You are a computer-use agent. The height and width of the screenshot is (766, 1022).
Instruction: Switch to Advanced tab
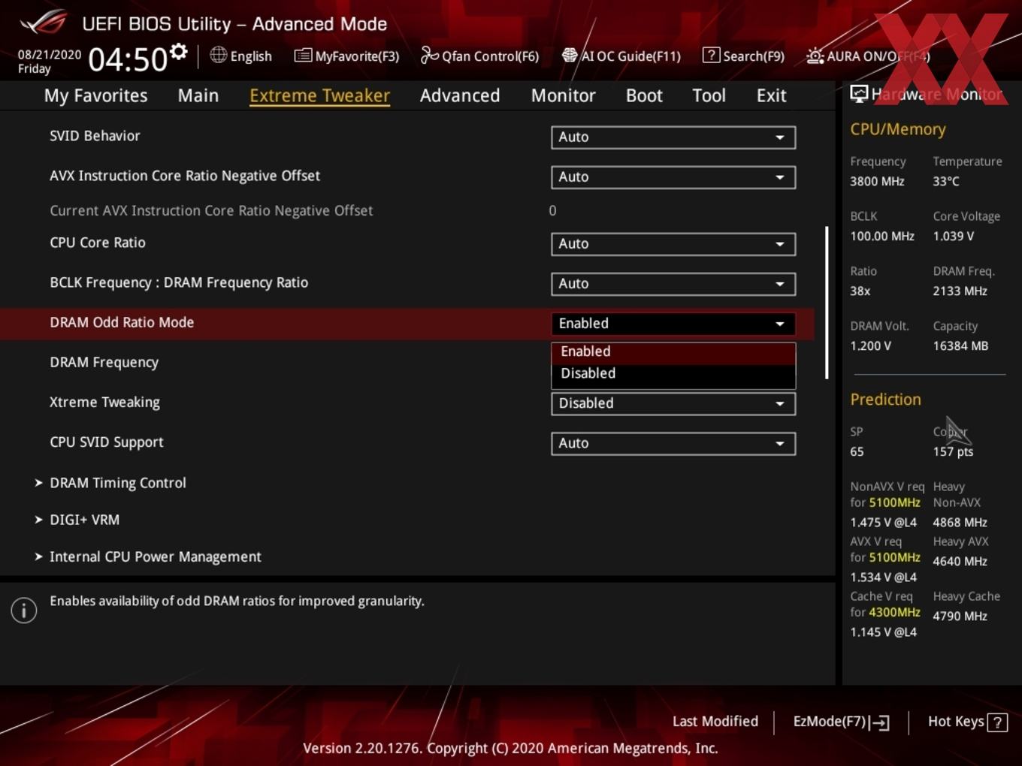click(460, 95)
